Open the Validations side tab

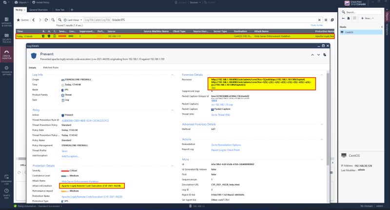click(387, 29)
